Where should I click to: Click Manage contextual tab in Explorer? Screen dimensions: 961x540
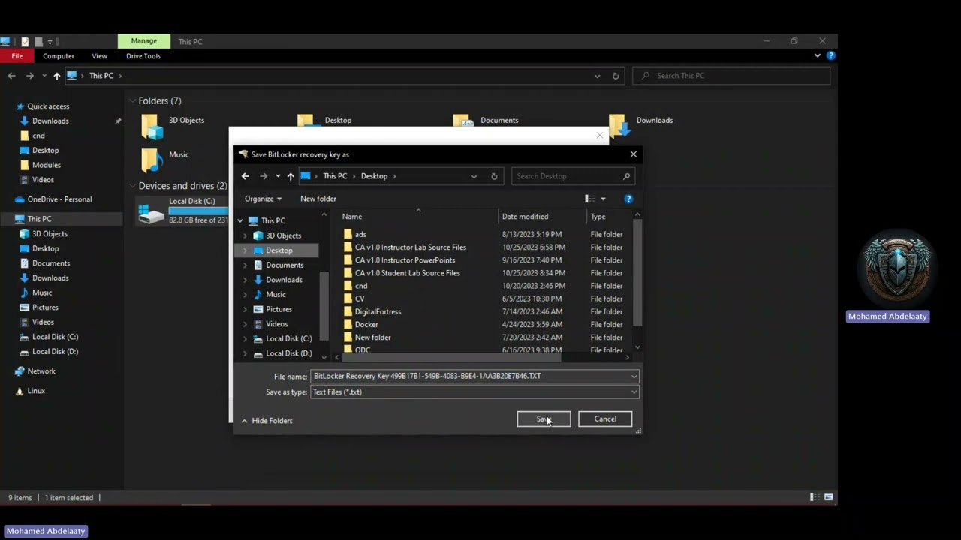(143, 41)
